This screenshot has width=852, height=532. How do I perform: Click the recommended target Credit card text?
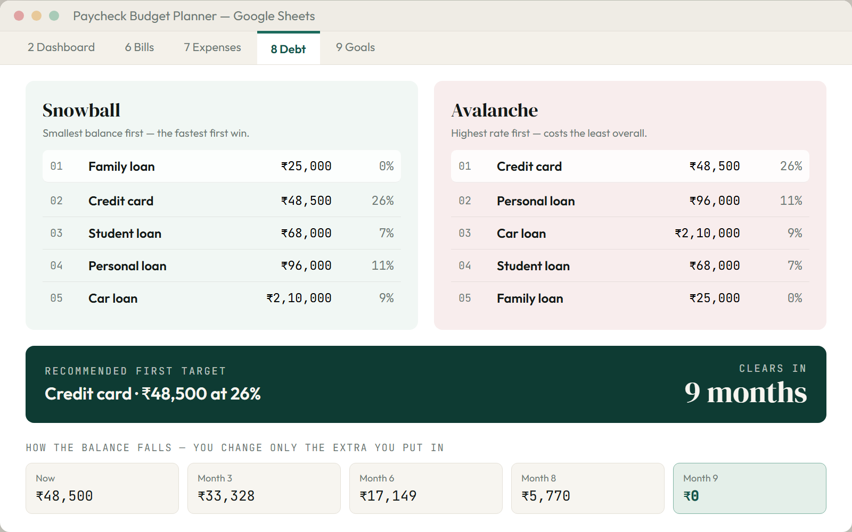153,394
